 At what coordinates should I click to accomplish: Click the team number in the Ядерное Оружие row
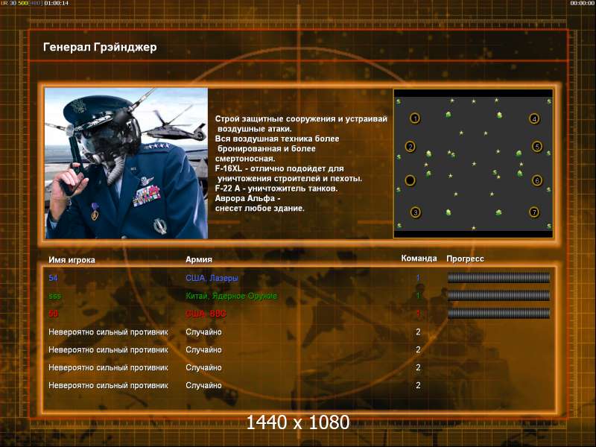click(x=418, y=296)
